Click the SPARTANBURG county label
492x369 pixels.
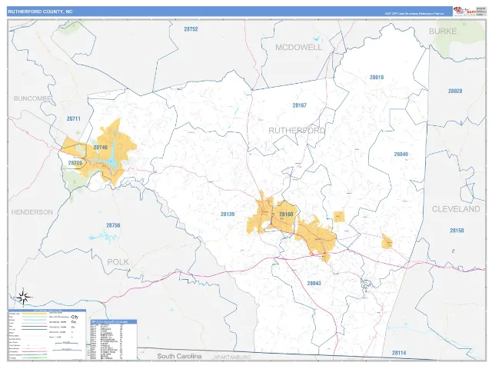tap(232, 357)
